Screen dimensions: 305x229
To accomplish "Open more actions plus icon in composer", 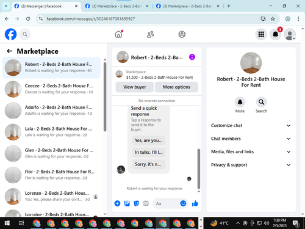I will pos(117,203).
